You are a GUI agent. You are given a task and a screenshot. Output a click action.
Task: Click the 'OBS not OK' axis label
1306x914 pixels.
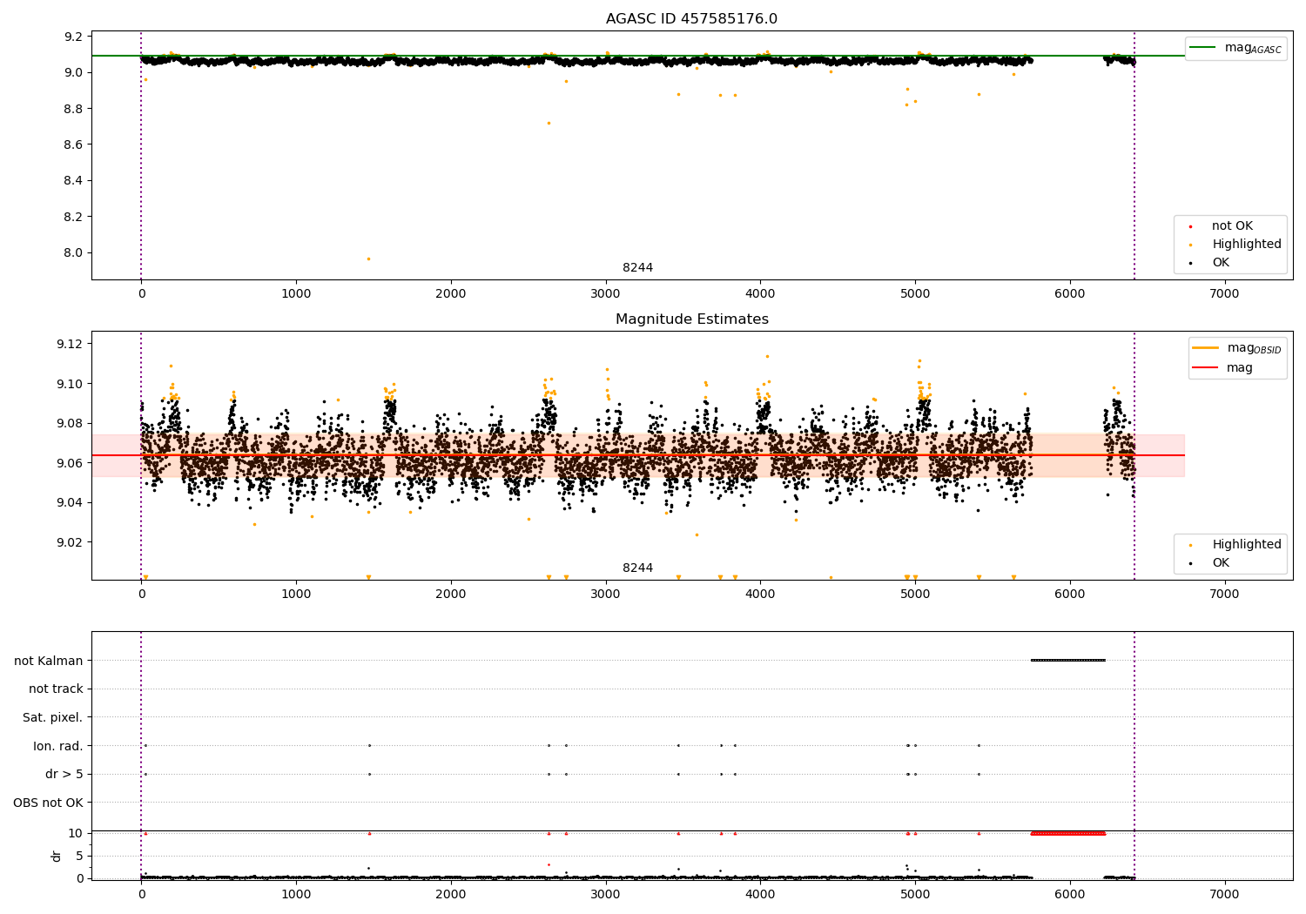(x=48, y=803)
